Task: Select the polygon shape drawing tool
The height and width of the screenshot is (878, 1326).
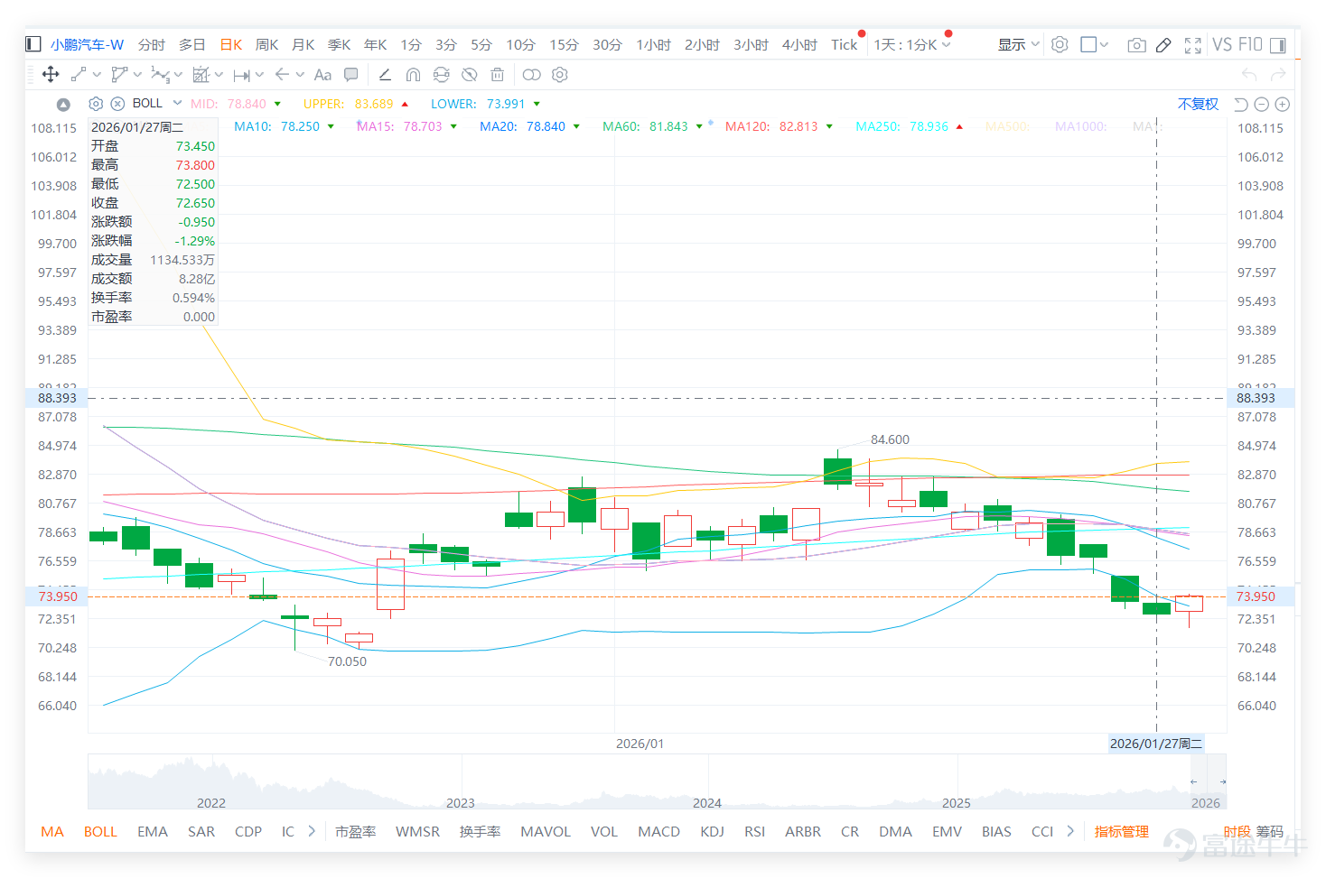Action: [x=118, y=75]
